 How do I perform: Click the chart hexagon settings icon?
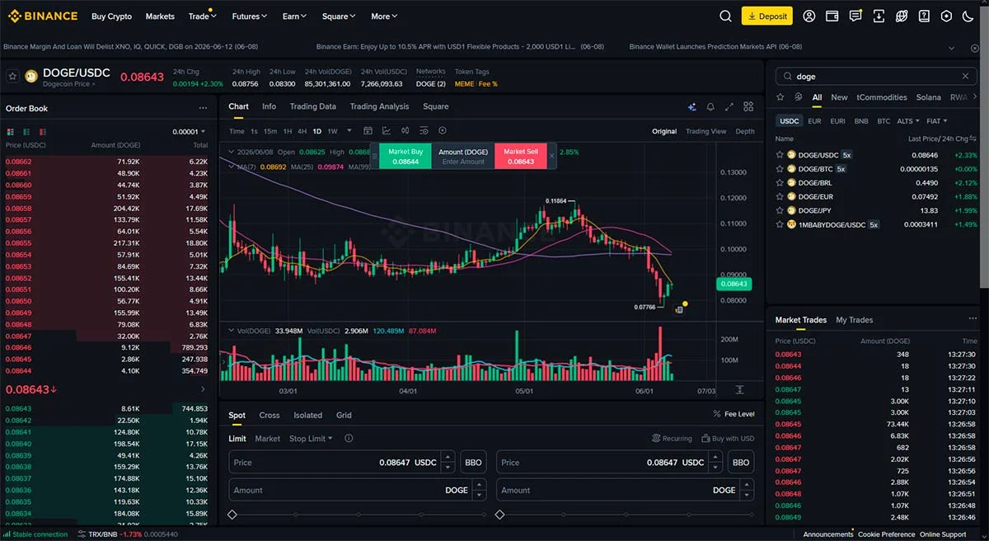click(x=443, y=130)
